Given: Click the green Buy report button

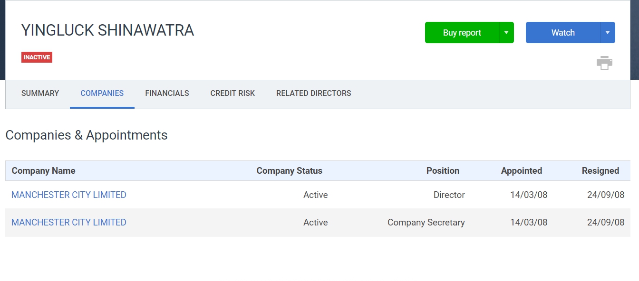Looking at the screenshot, I should pos(462,33).
